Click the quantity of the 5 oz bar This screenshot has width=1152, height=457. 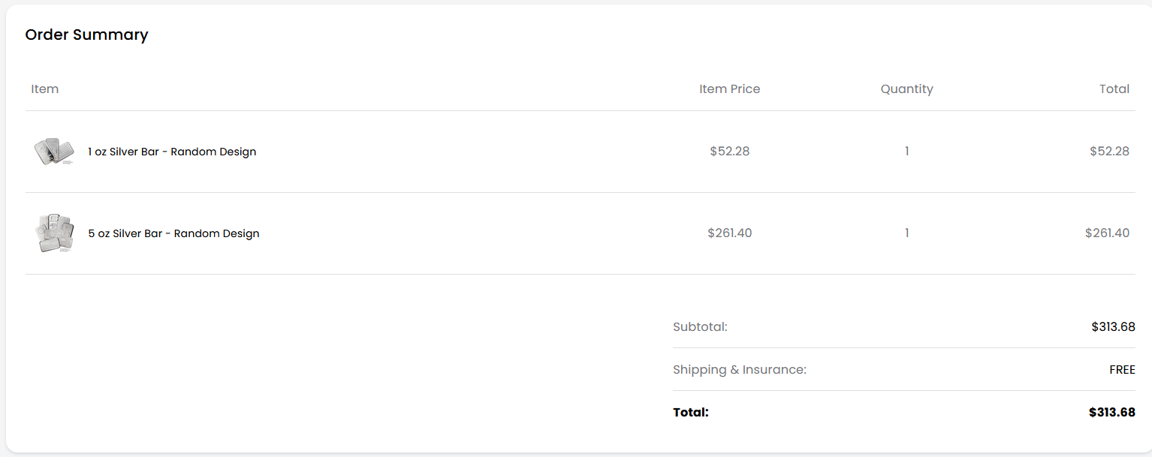tap(906, 233)
